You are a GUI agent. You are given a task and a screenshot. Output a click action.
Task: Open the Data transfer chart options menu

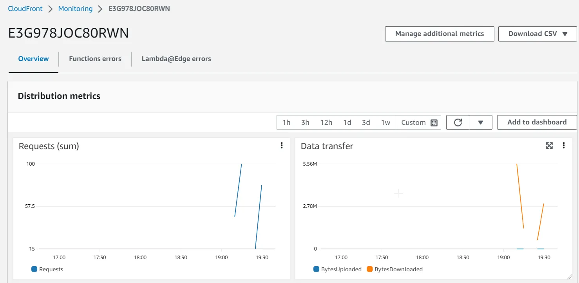564,145
